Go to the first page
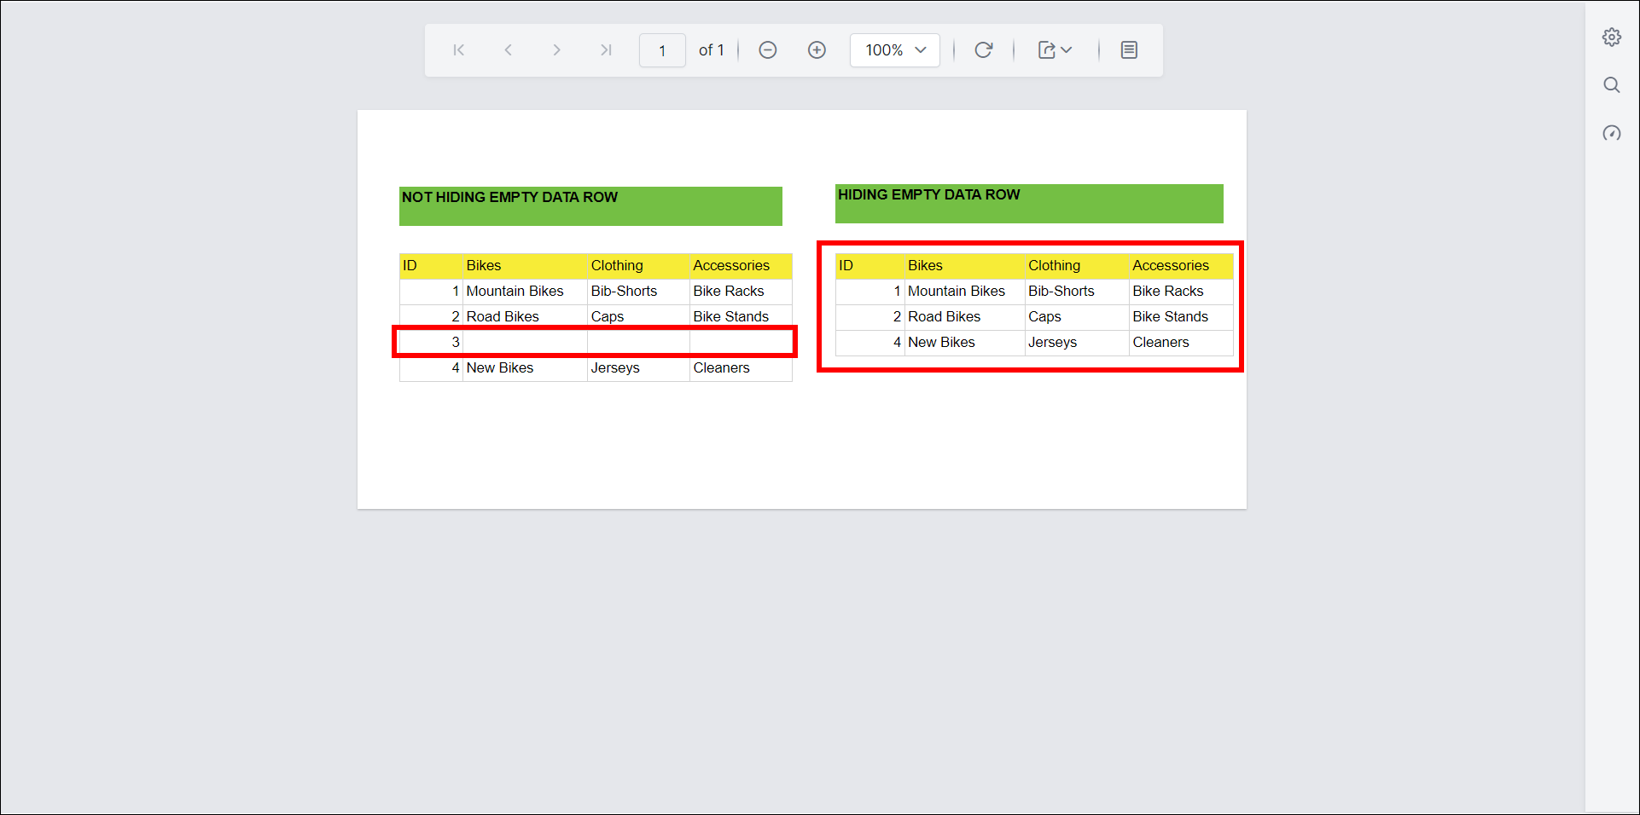The width and height of the screenshot is (1640, 815). tap(459, 50)
